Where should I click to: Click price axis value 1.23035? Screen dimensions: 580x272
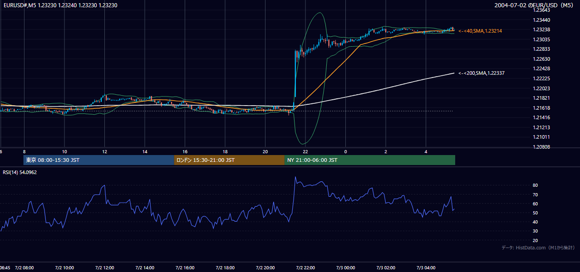pyautogui.click(x=542, y=39)
